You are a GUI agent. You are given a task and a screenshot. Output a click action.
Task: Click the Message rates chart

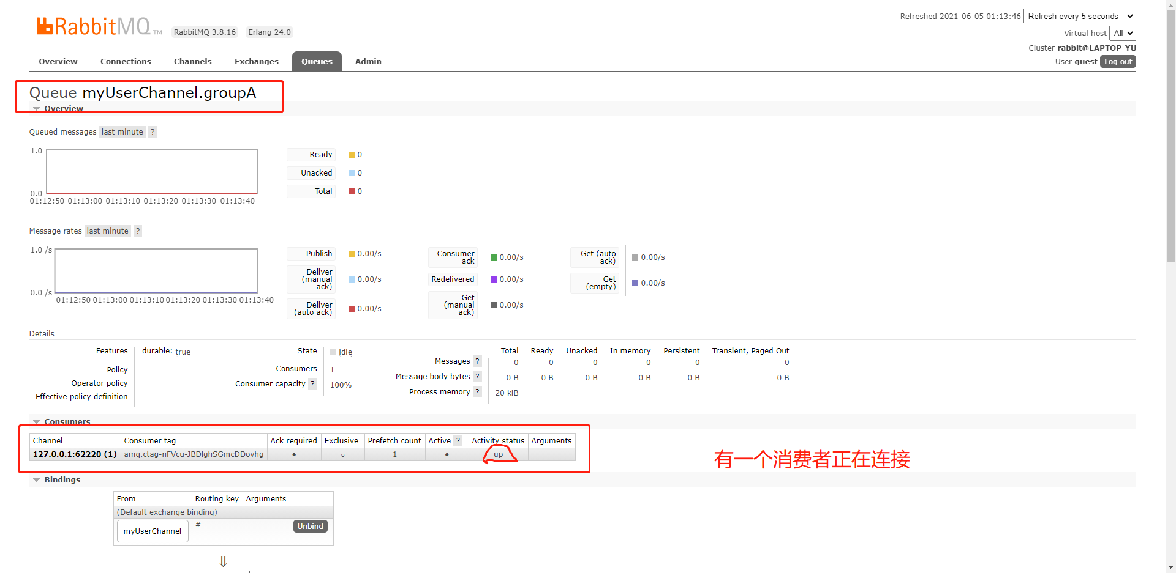pyautogui.click(x=156, y=271)
